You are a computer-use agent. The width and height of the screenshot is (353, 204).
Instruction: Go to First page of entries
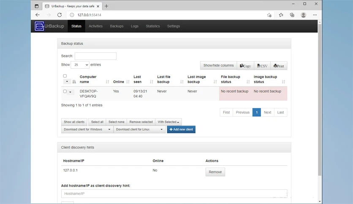point(226,113)
